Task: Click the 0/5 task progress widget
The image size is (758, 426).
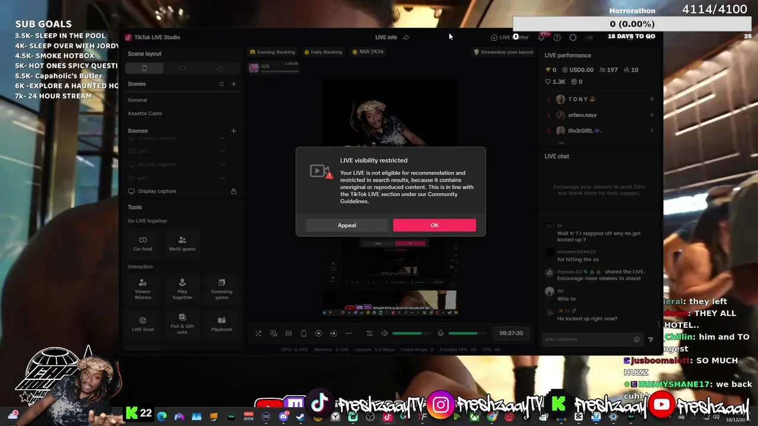Action: pyautogui.click(x=274, y=67)
